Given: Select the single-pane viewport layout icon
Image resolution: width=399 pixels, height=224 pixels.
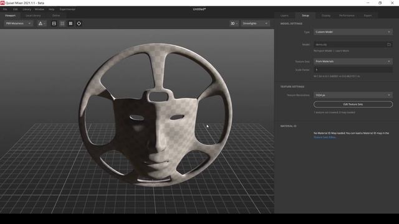Looking at the screenshot, I should (x=54, y=24).
